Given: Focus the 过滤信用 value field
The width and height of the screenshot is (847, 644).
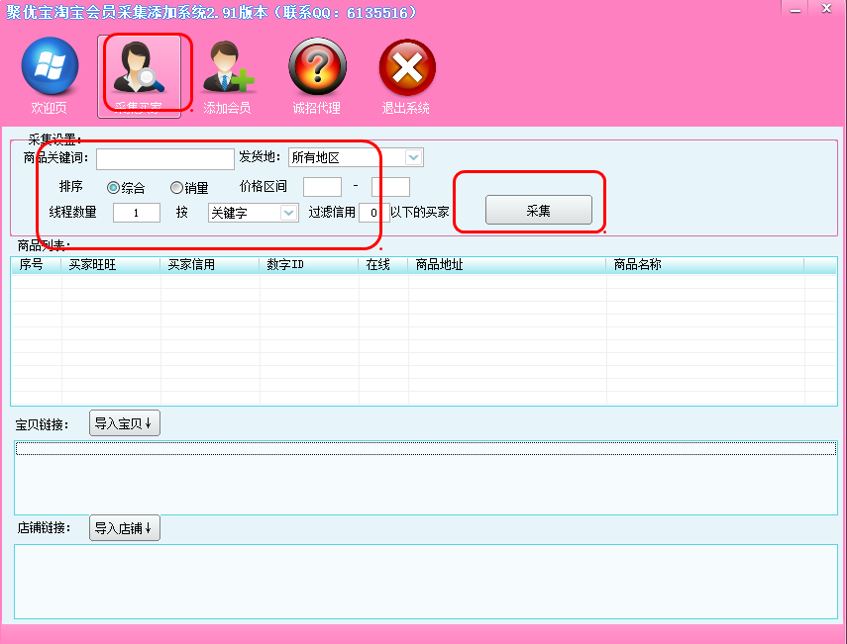Looking at the screenshot, I should pos(373,213).
